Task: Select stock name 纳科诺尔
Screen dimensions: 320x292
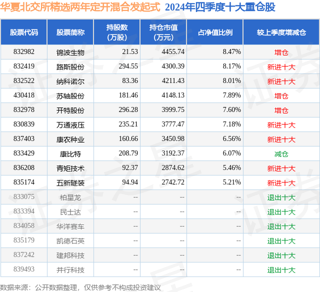Action: click(70, 81)
